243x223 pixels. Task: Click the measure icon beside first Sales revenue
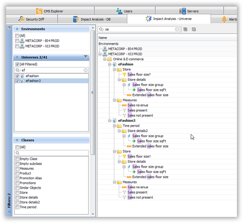point(124,105)
